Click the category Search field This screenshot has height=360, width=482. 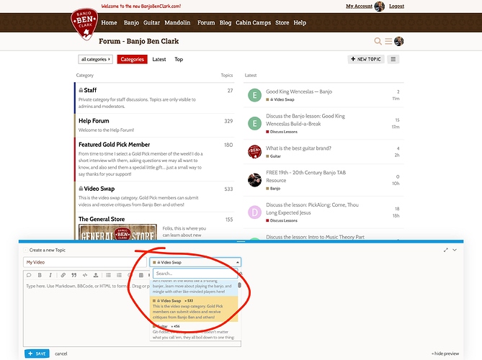[193, 274]
